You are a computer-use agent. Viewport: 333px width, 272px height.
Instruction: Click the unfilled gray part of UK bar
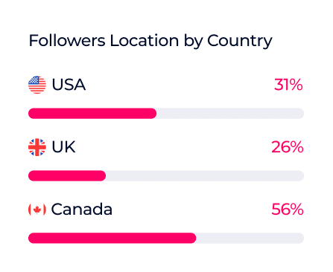pyautogui.click(x=205, y=176)
